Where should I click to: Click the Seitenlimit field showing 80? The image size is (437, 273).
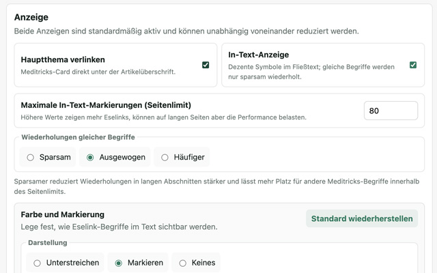[x=391, y=111]
